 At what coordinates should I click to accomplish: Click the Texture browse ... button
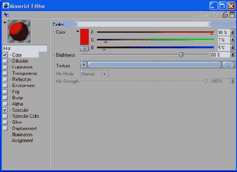(229, 65)
